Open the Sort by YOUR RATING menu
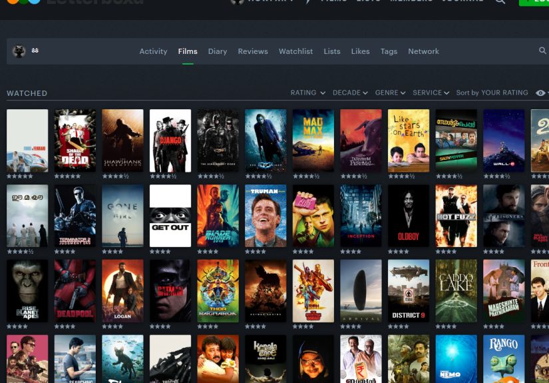549x383 pixels. [x=492, y=93]
